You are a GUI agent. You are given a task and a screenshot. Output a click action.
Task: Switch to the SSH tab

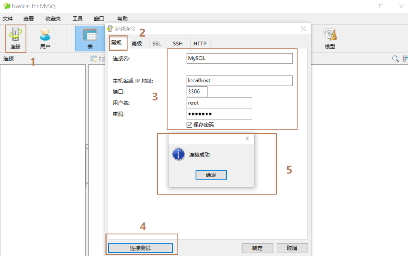[178, 43]
